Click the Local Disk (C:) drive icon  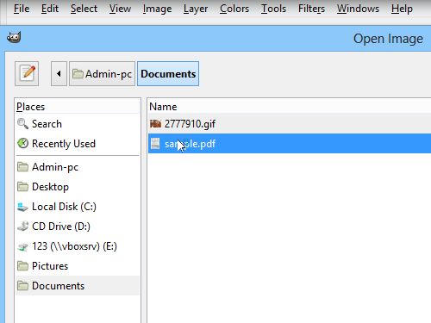pos(22,207)
